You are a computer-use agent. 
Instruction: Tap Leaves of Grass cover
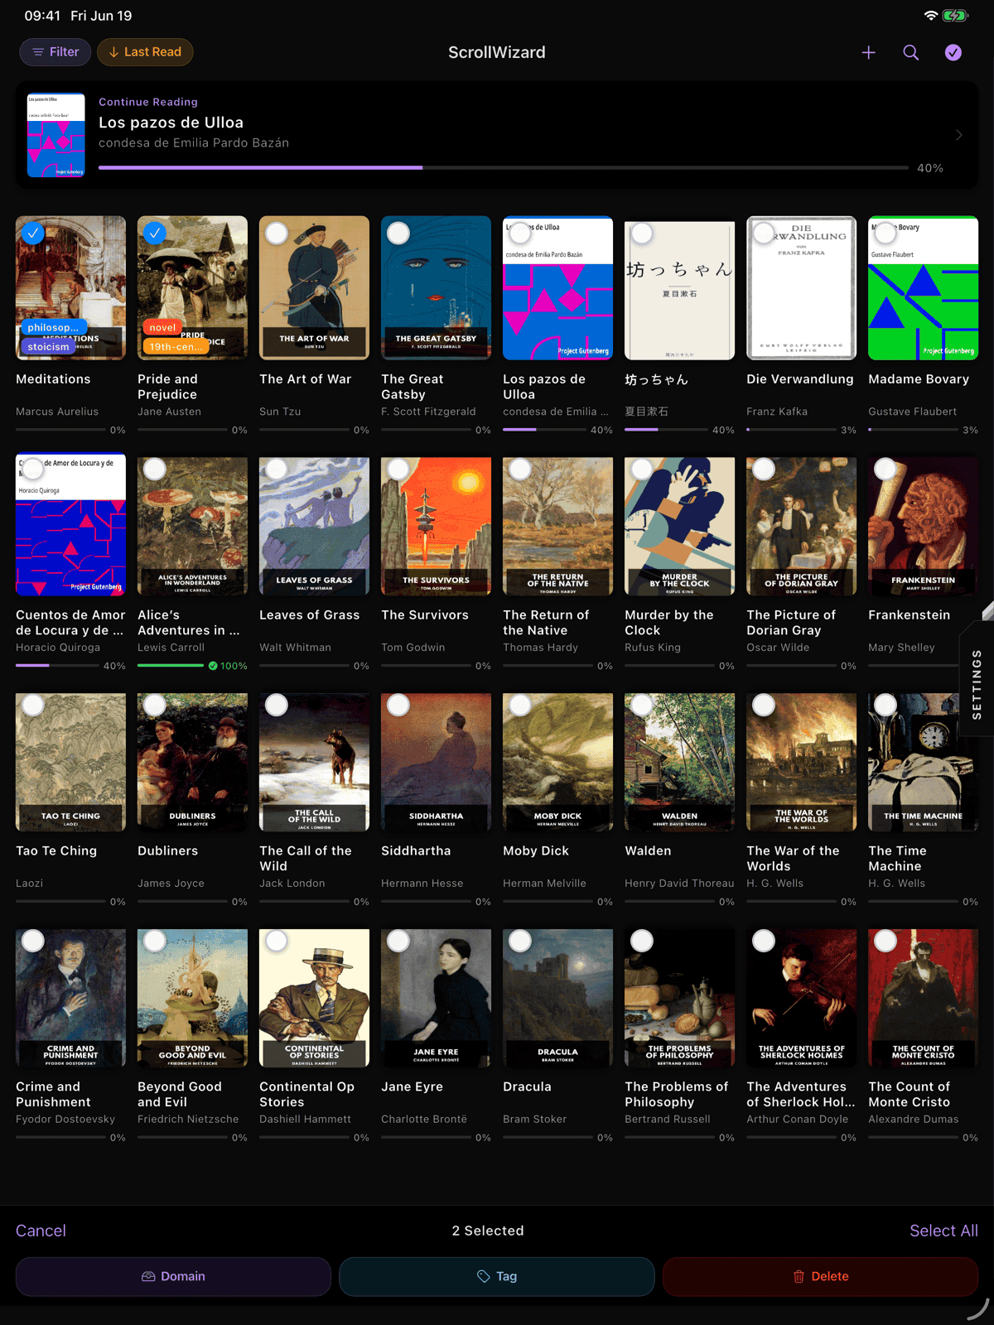pyautogui.click(x=314, y=527)
